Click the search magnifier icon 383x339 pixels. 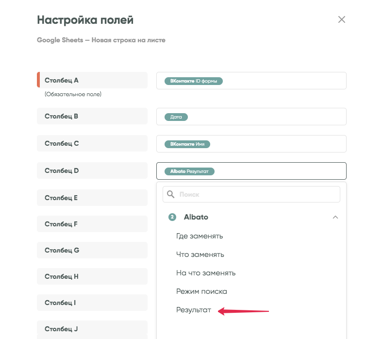point(170,194)
